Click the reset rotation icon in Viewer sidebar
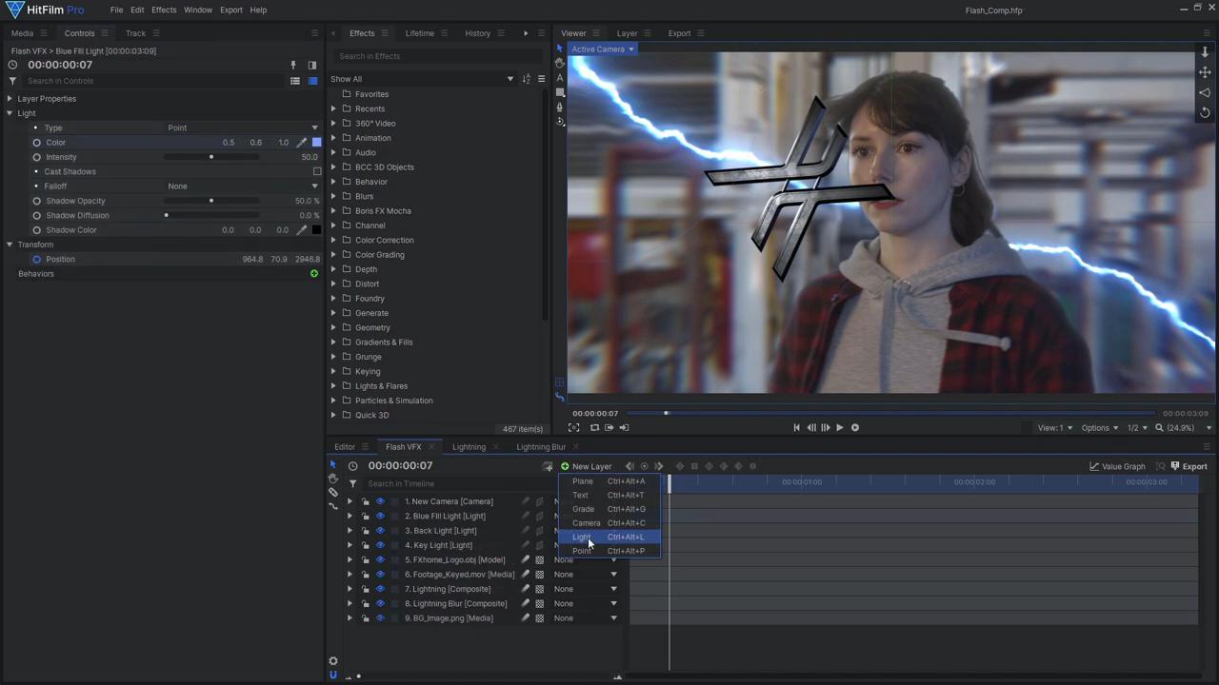 pos(1205,112)
